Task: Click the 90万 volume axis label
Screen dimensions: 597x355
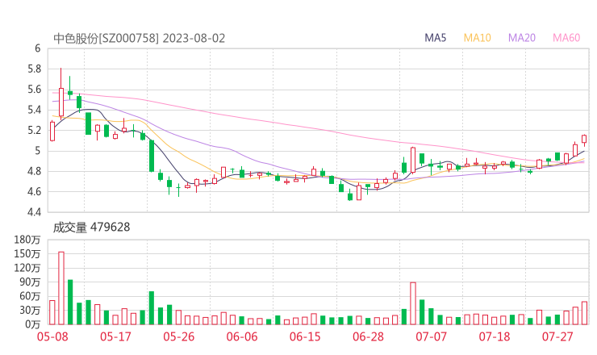Action: 30,282
